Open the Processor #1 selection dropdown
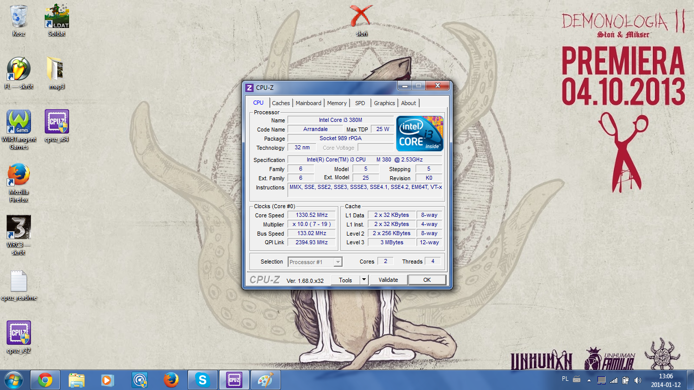694x390 pixels. (315, 262)
